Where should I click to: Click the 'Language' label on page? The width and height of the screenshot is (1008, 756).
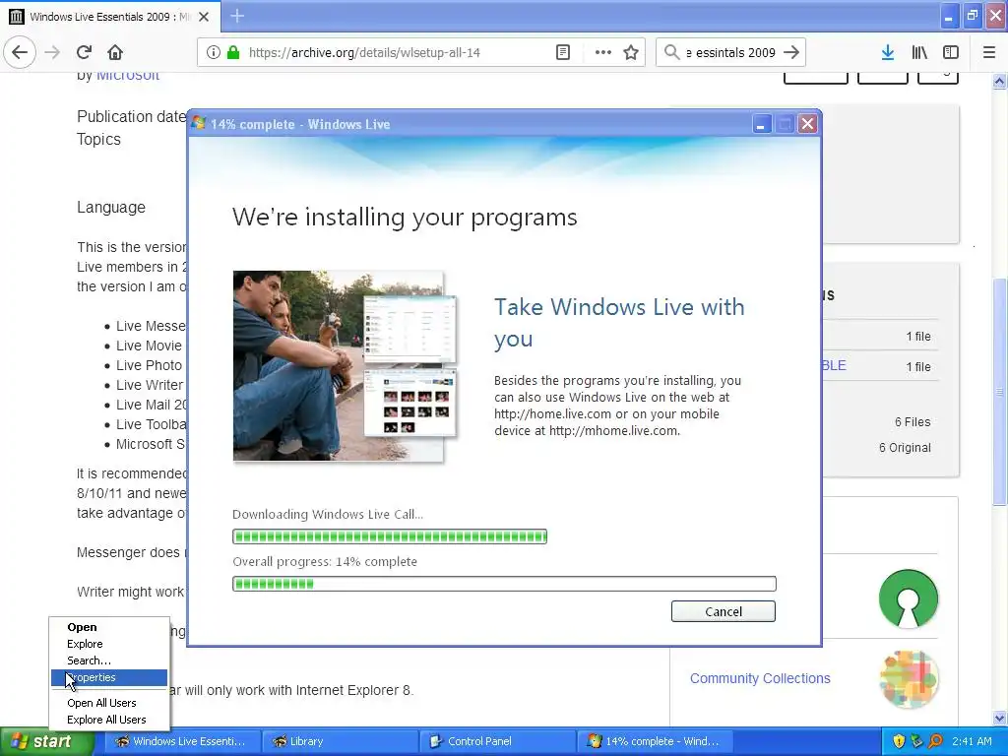coord(111,207)
